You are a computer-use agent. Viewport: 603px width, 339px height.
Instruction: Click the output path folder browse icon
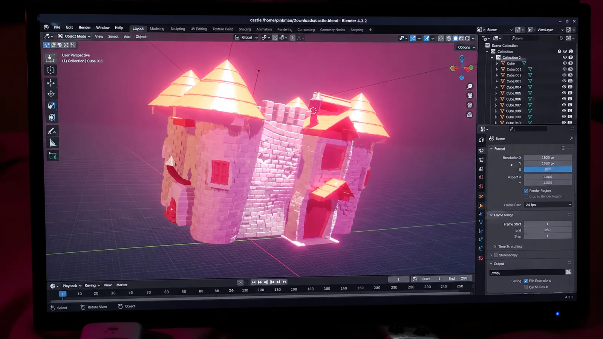[x=568, y=272]
